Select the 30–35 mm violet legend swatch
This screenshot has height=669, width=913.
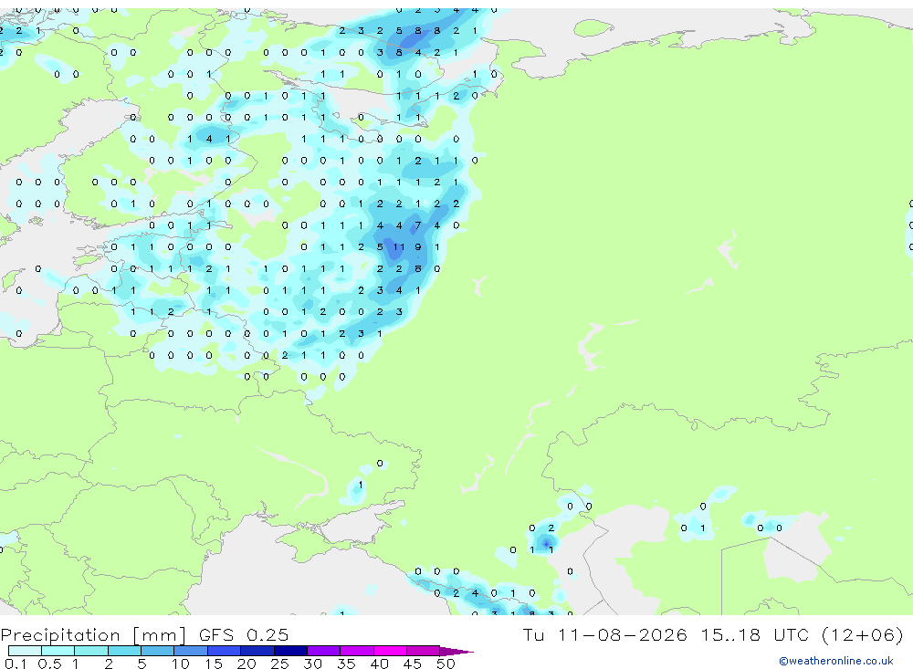(x=324, y=651)
